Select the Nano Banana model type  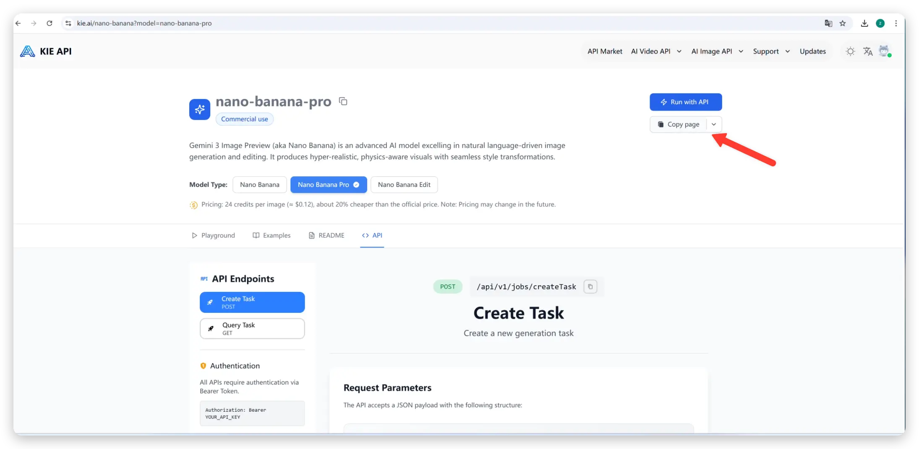[x=260, y=185]
